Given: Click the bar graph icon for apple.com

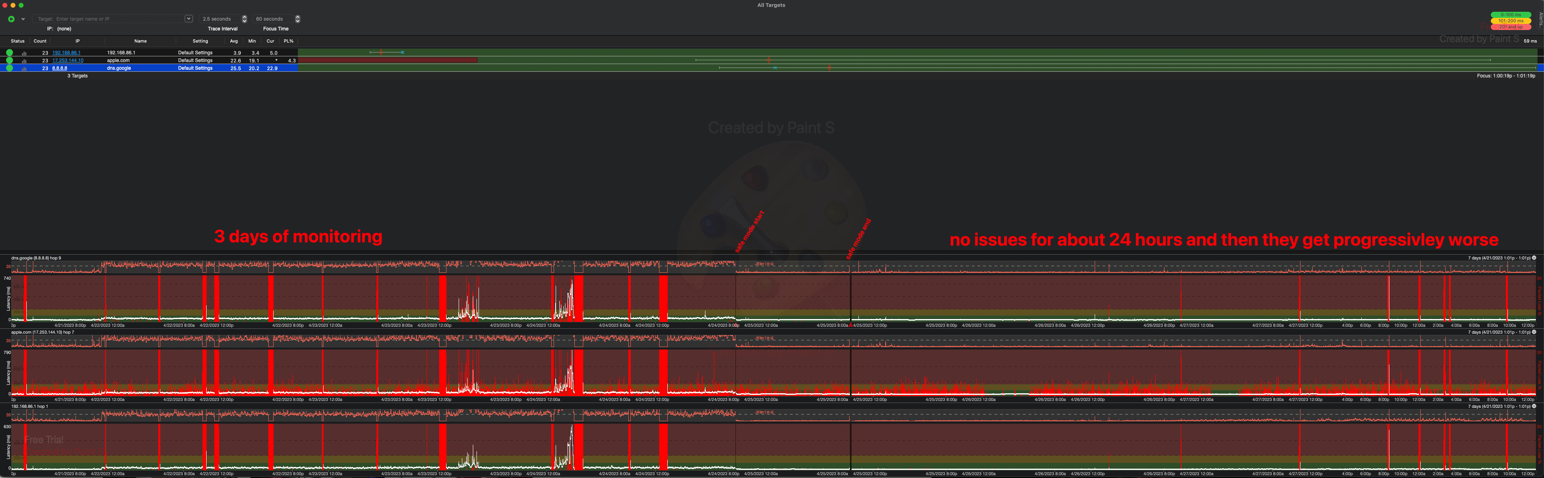Looking at the screenshot, I should click(25, 60).
